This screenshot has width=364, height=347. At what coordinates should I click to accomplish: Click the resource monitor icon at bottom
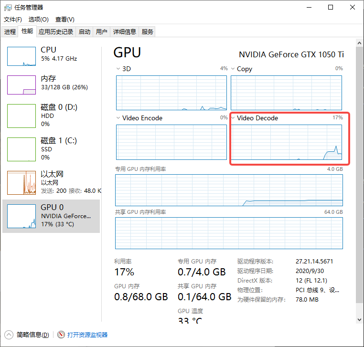click(61, 335)
